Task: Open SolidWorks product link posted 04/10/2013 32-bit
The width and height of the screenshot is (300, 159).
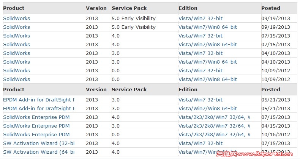Action: pyautogui.click(x=16, y=53)
